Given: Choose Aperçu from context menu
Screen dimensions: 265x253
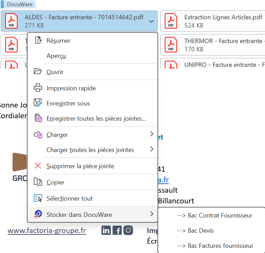Looking at the screenshot, I should [x=93, y=56].
